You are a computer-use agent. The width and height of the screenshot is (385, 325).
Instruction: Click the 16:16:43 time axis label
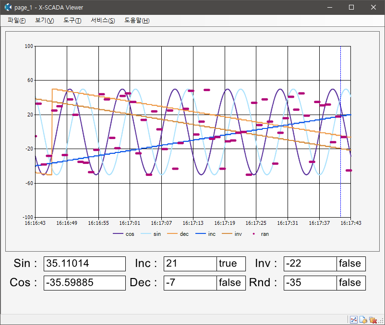(x=35, y=223)
